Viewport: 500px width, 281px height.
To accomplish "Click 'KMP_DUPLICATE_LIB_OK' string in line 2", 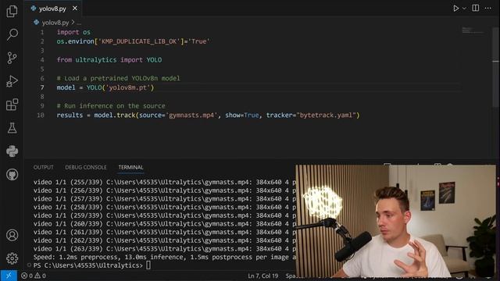I will (x=139, y=41).
